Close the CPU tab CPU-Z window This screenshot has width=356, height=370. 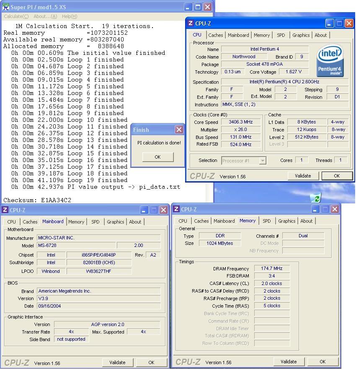click(349, 23)
